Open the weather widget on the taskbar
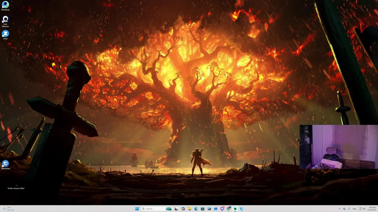 coord(9,209)
